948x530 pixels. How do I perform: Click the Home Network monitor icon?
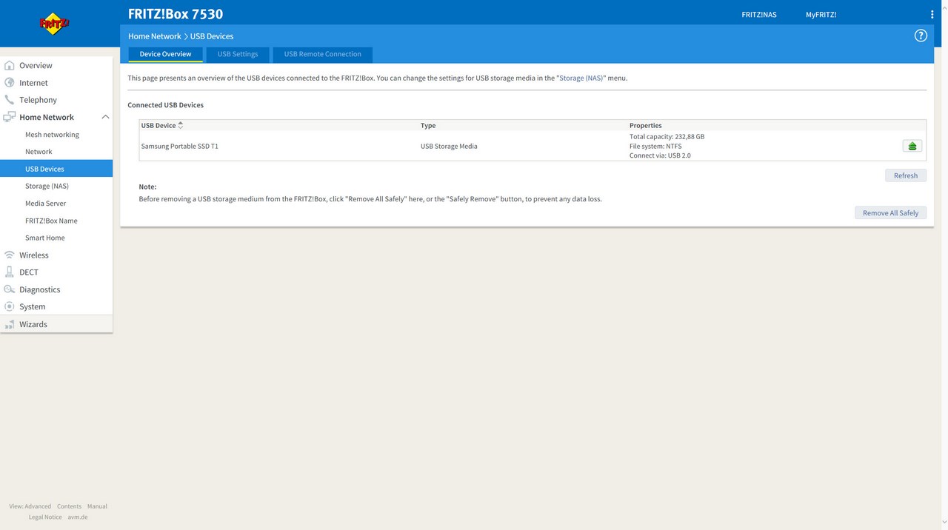click(10, 117)
